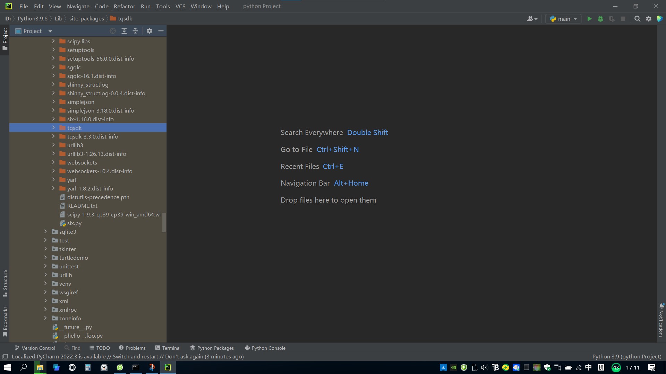Click the Run green play button
This screenshot has height=374, width=666.
pos(589,19)
